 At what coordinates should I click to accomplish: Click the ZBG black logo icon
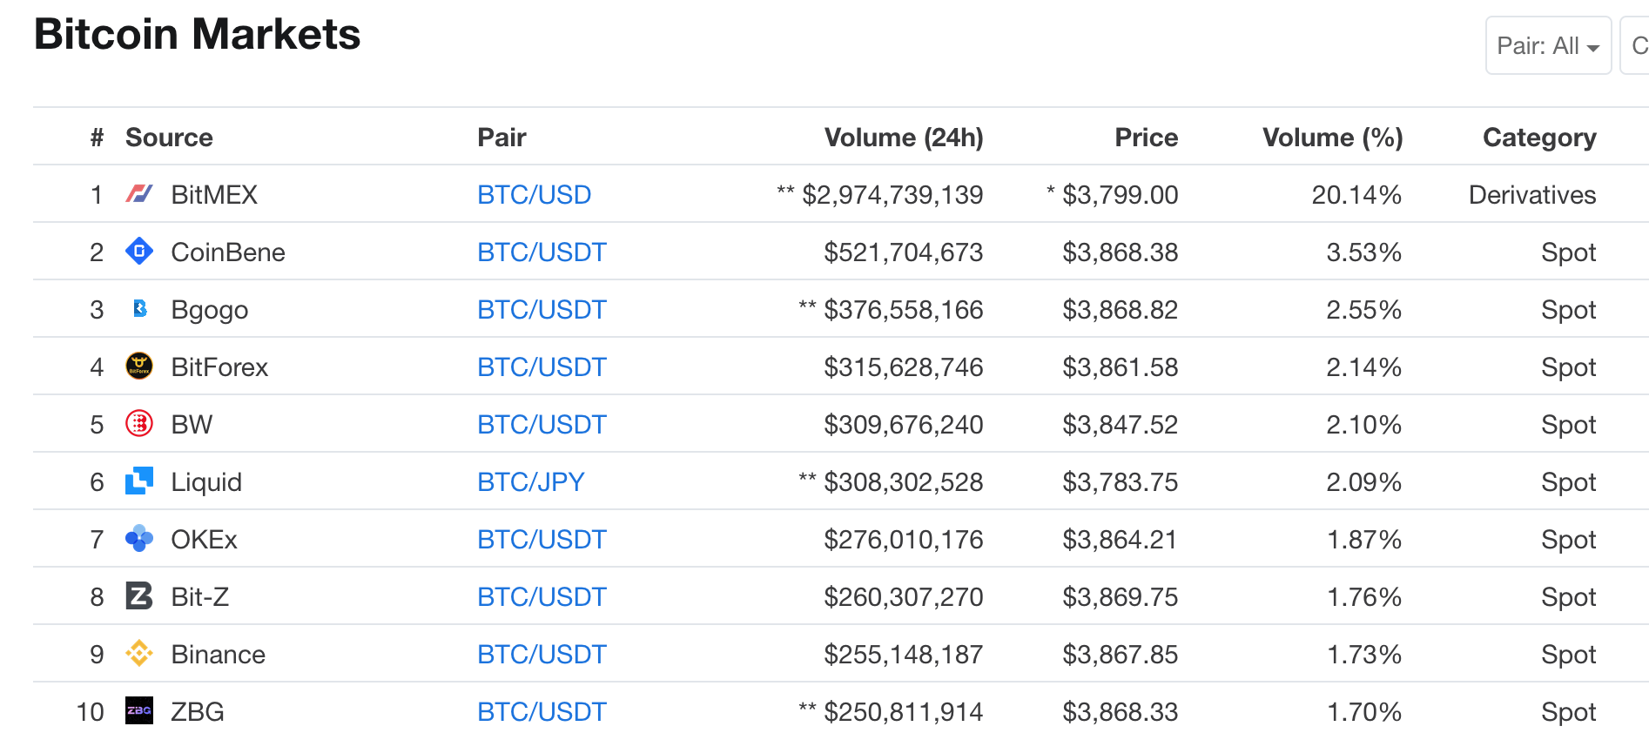coord(139,711)
